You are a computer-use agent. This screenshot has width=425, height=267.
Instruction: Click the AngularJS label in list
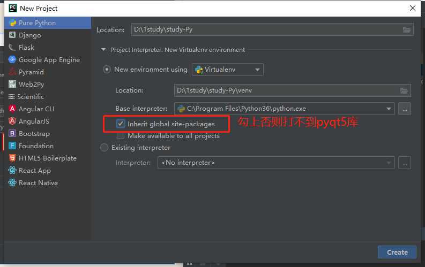pyautogui.click(x=34, y=121)
